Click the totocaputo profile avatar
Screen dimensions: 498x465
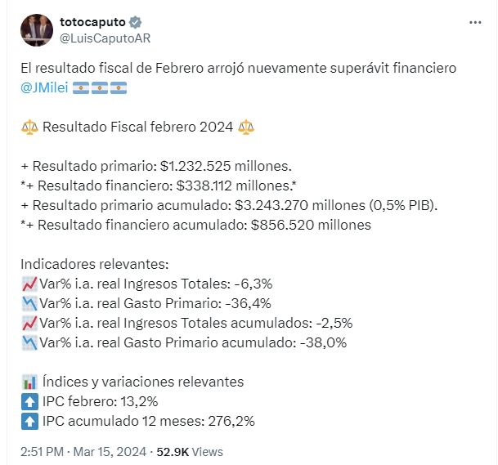[x=37, y=30]
